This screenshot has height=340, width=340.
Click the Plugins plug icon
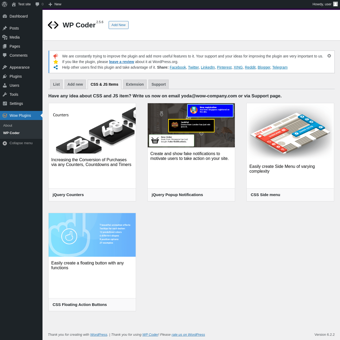5,76
